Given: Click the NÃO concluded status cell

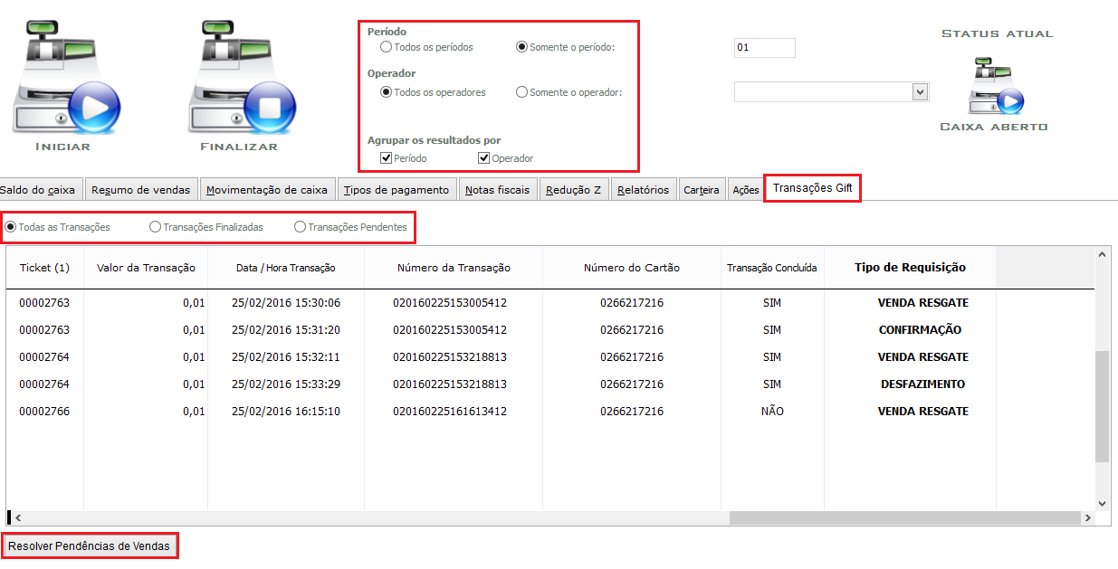Looking at the screenshot, I should point(772,412).
